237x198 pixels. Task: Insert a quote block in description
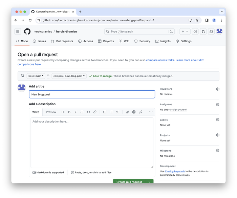pyautogui.click(x=82, y=112)
